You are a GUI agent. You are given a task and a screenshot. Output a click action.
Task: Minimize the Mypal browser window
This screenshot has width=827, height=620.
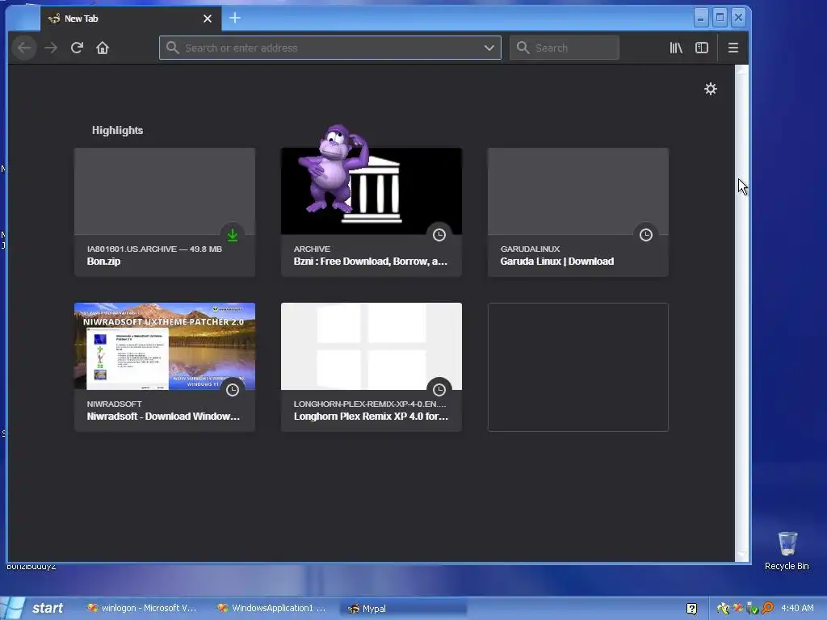coord(700,18)
